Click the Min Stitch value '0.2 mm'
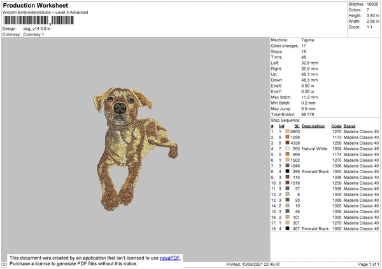This screenshot has height=269, width=382. [x=308, y=103]
